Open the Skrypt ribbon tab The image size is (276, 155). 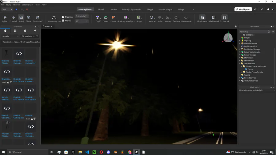tap(150, 9)
